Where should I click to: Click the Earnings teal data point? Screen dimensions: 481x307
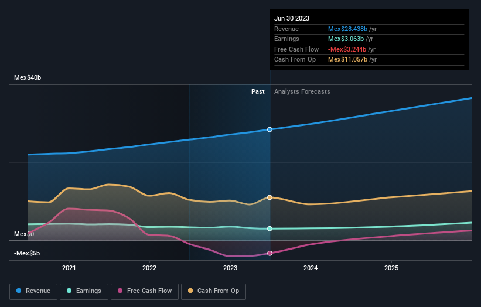pyautogui.click(x=270, y=228)
